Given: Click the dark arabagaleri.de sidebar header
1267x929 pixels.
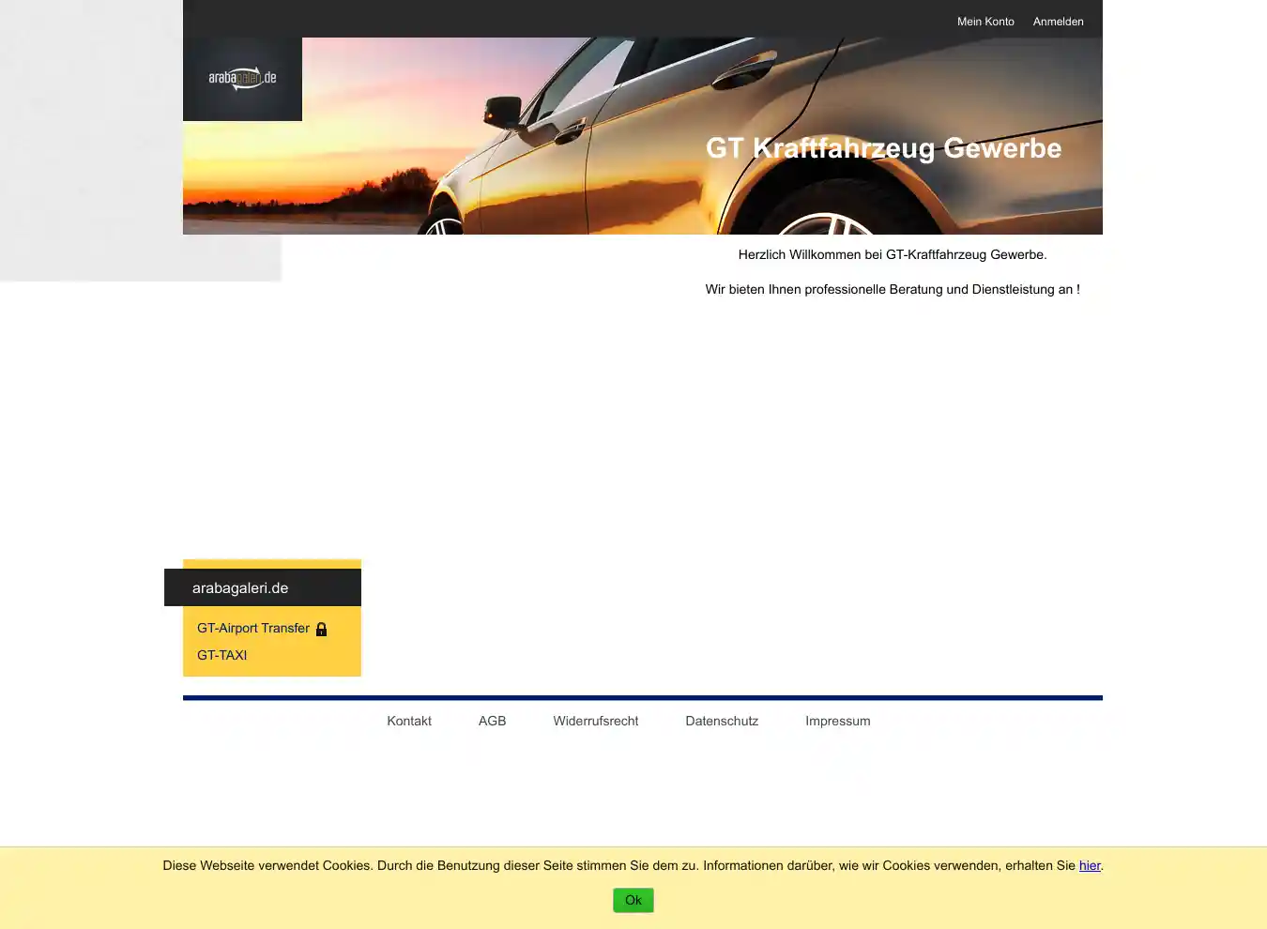Looking at the screenshot, I should (263, 588).
